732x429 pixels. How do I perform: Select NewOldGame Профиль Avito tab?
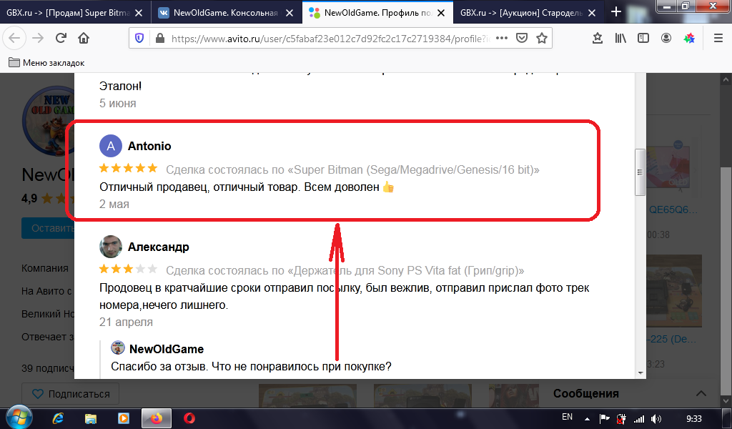tap(378, 13)
